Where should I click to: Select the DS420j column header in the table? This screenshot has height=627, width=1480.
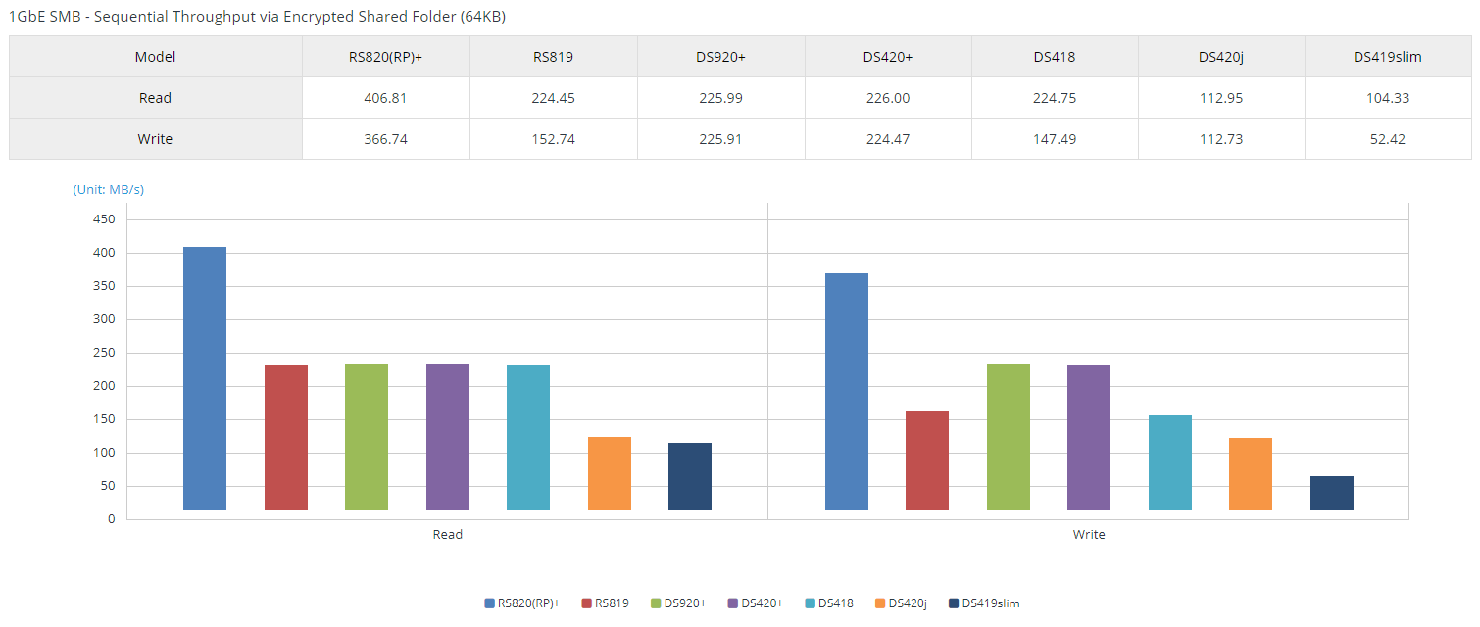pos(1221,57)
